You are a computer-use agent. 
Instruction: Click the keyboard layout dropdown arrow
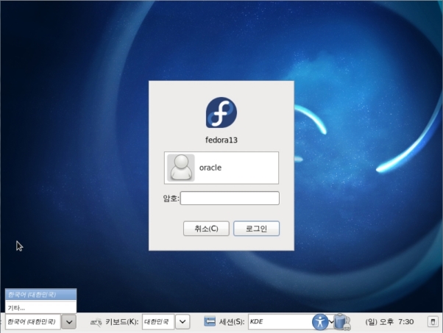pyautogui.click(x=182, y=322)
